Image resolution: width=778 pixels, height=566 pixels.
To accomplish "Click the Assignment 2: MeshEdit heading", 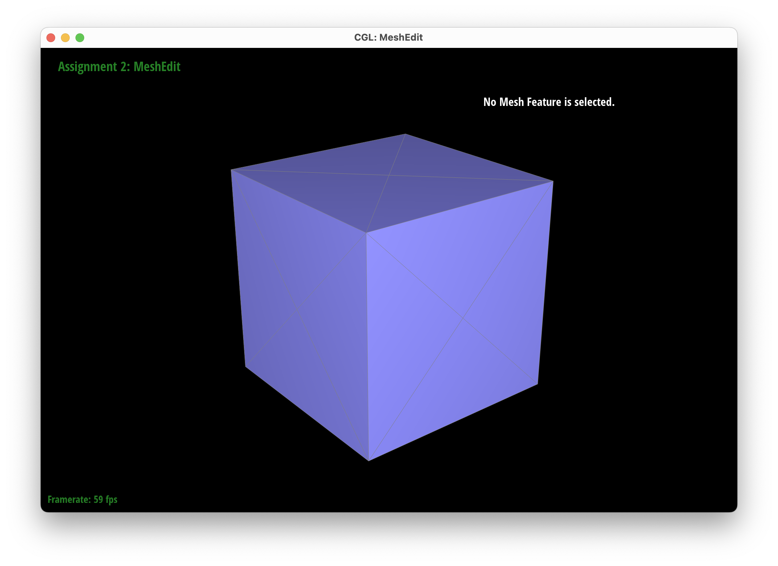I will pyautogui.click(x=119, y=67).
